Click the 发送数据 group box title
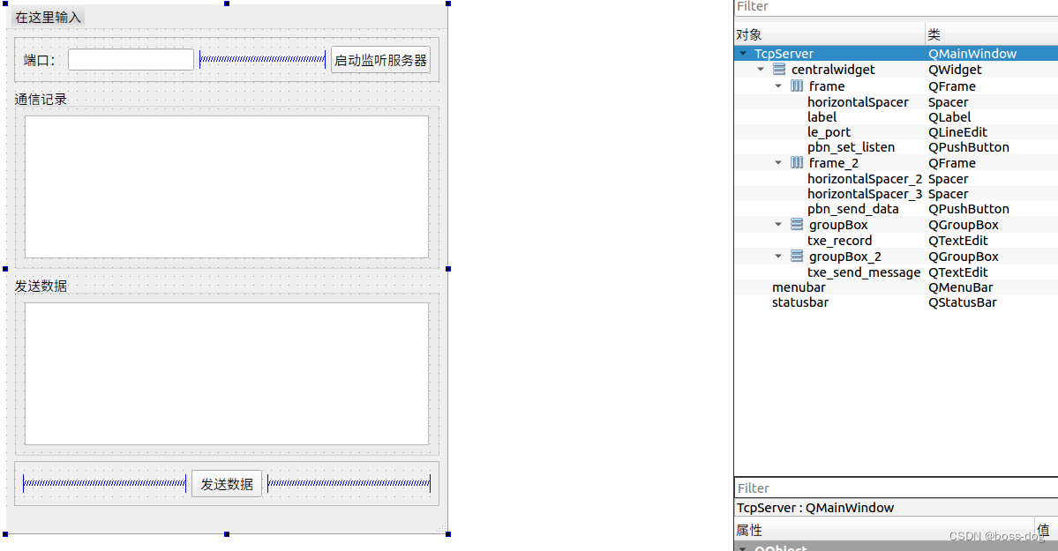Image resolution: width=1058 pixels, height=551 pixels. pos(41,286)
